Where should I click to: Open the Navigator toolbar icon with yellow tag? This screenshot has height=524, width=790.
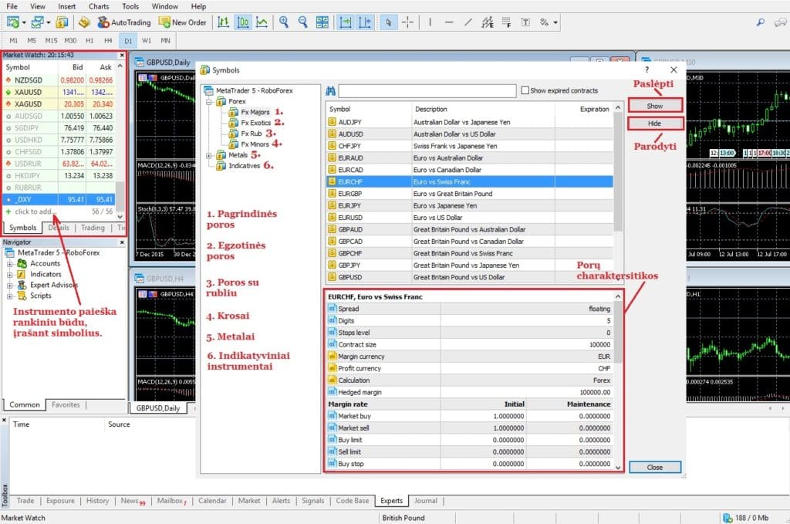point(84,22)
